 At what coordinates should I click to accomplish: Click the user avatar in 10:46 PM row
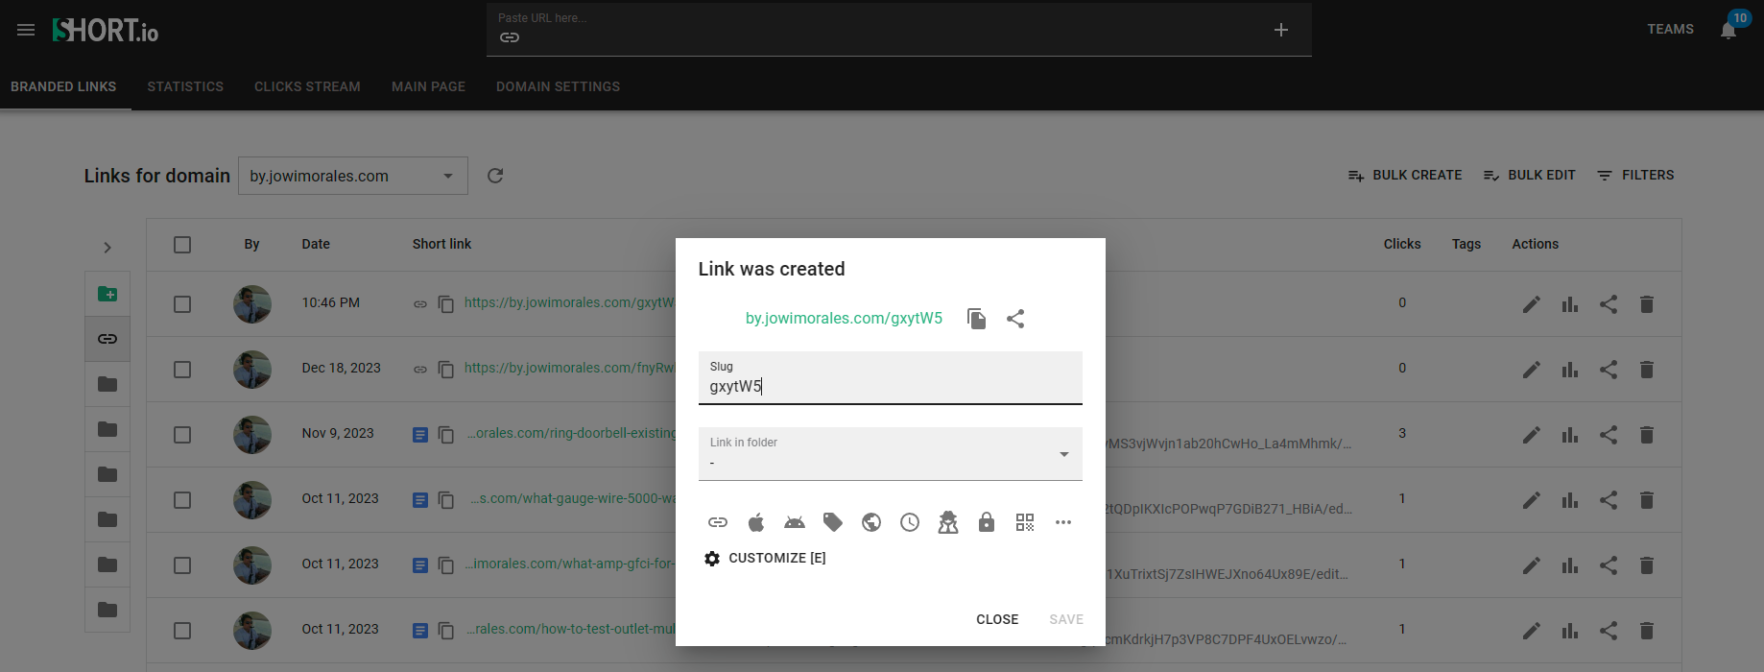pyautogui.click(x=252, y=304)
